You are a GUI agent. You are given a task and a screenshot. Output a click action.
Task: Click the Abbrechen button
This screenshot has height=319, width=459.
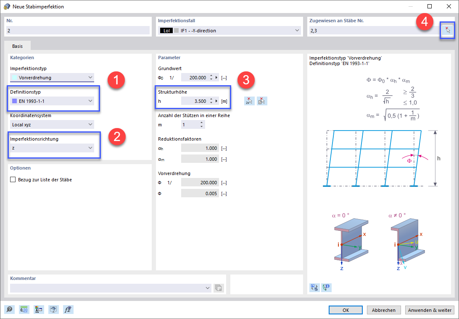point(383,310)
